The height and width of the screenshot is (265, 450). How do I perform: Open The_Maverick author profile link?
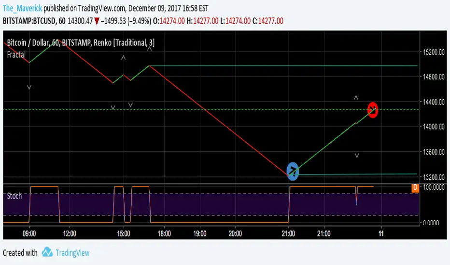click(x=22, y=8)
